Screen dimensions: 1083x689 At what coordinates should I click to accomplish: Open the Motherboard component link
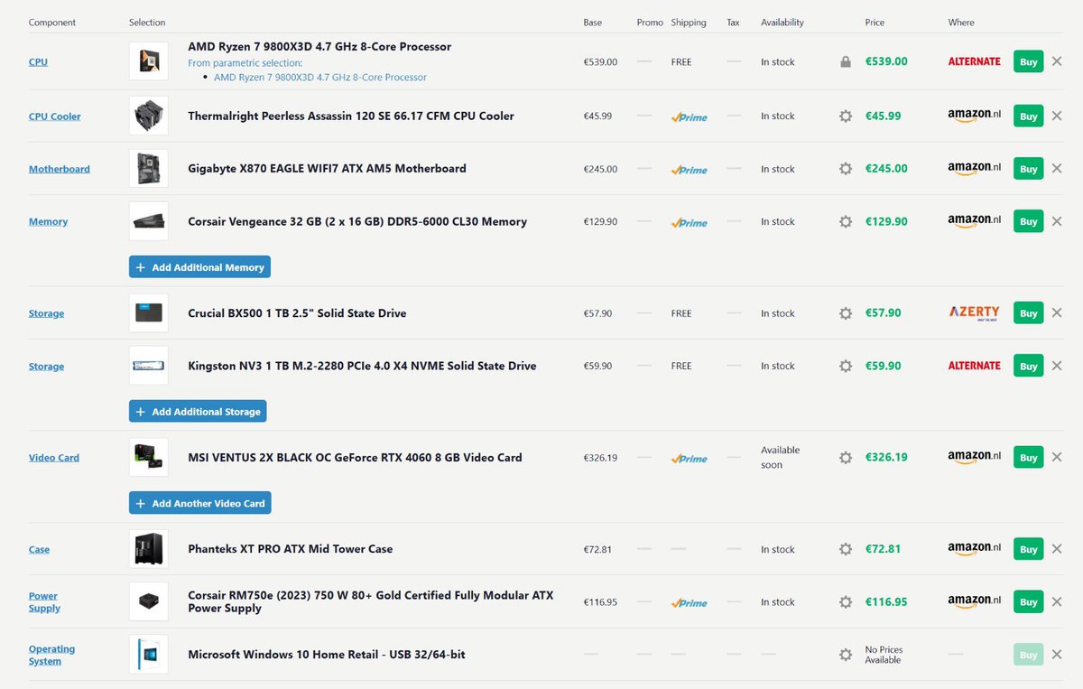[60, 169]
